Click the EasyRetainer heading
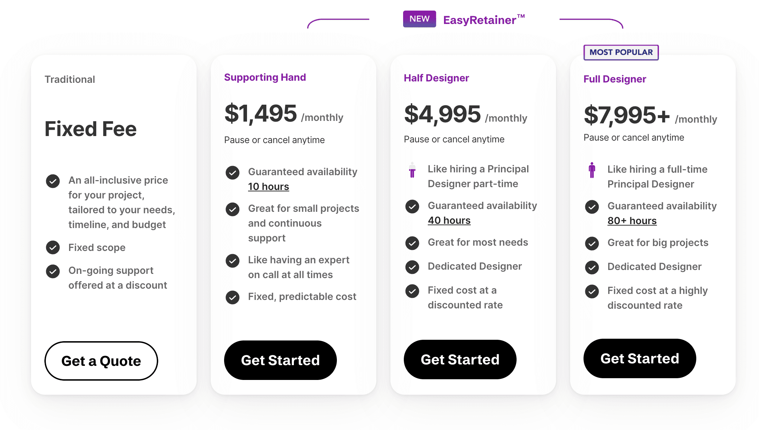The height and width of the screenshot is (430, 759). (484, 20)
